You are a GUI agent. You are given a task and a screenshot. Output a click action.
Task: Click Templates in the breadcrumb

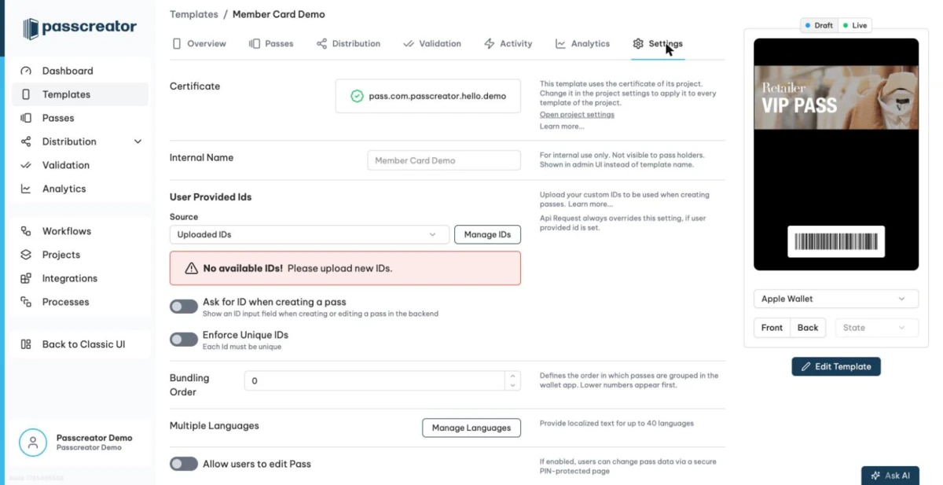[194, 14]
